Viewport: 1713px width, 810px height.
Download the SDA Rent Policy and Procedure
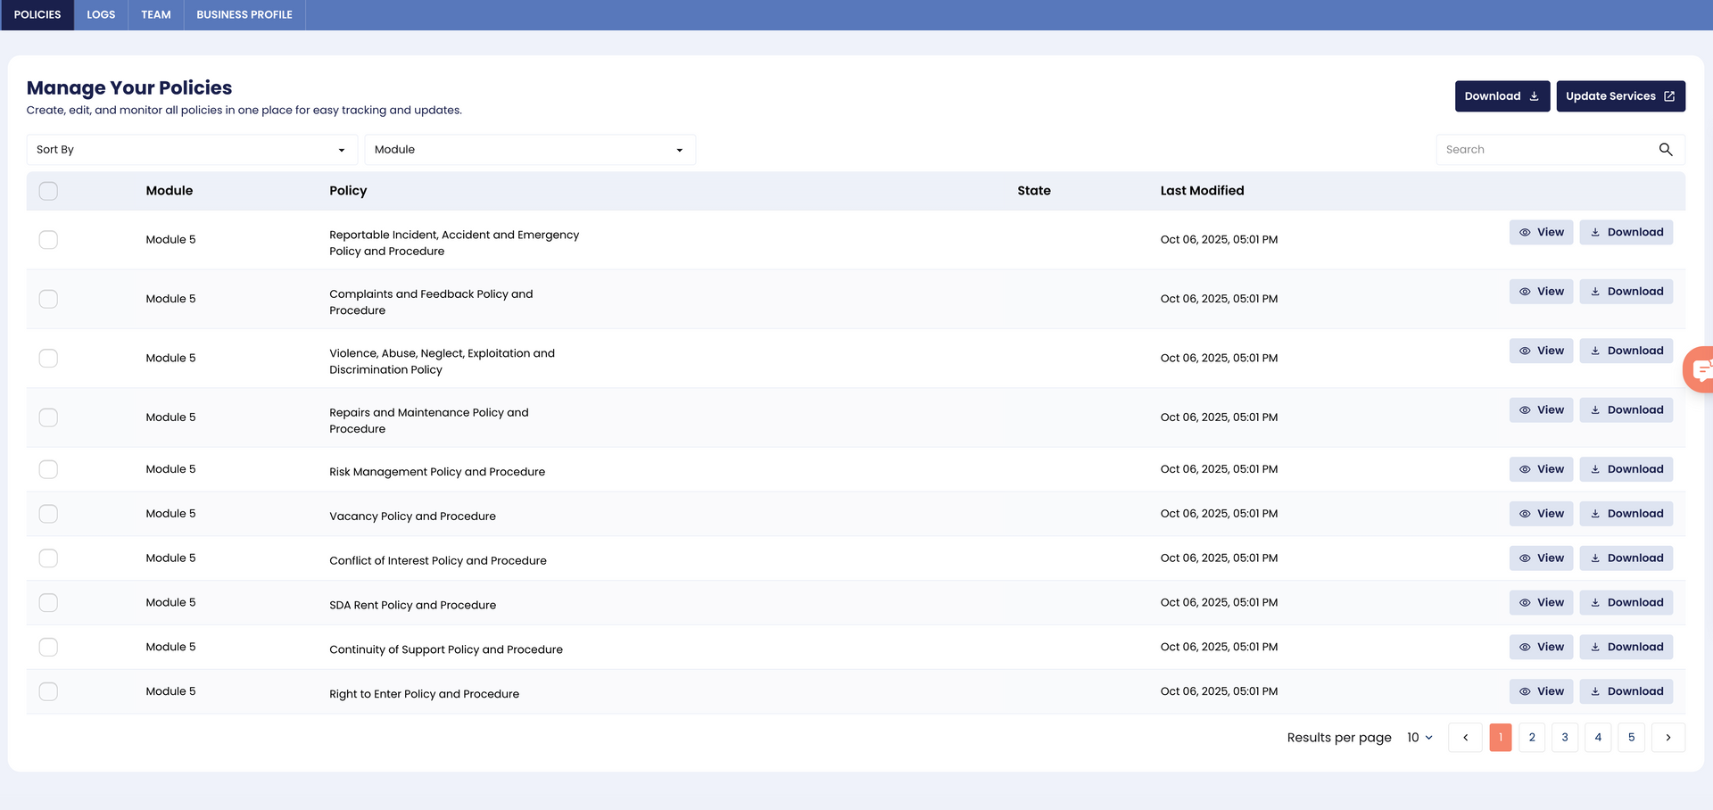tap(1626, 602)
